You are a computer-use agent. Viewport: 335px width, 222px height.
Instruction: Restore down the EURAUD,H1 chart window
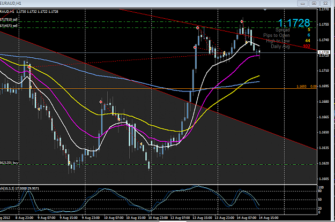point(314,3)
